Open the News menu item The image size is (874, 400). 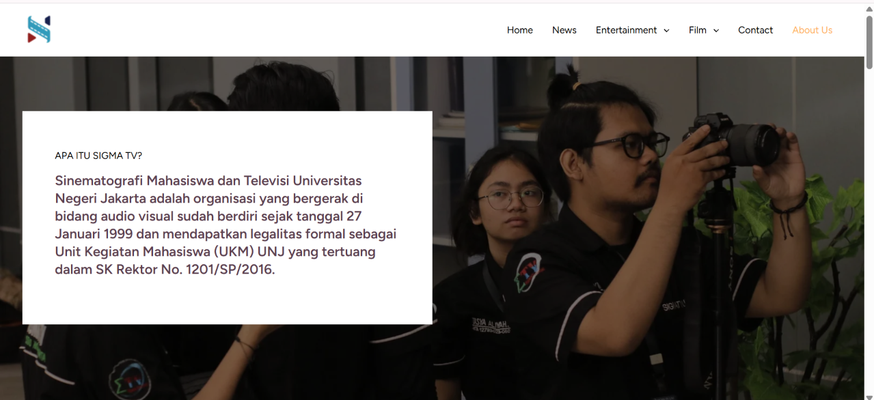coord(564,30)
